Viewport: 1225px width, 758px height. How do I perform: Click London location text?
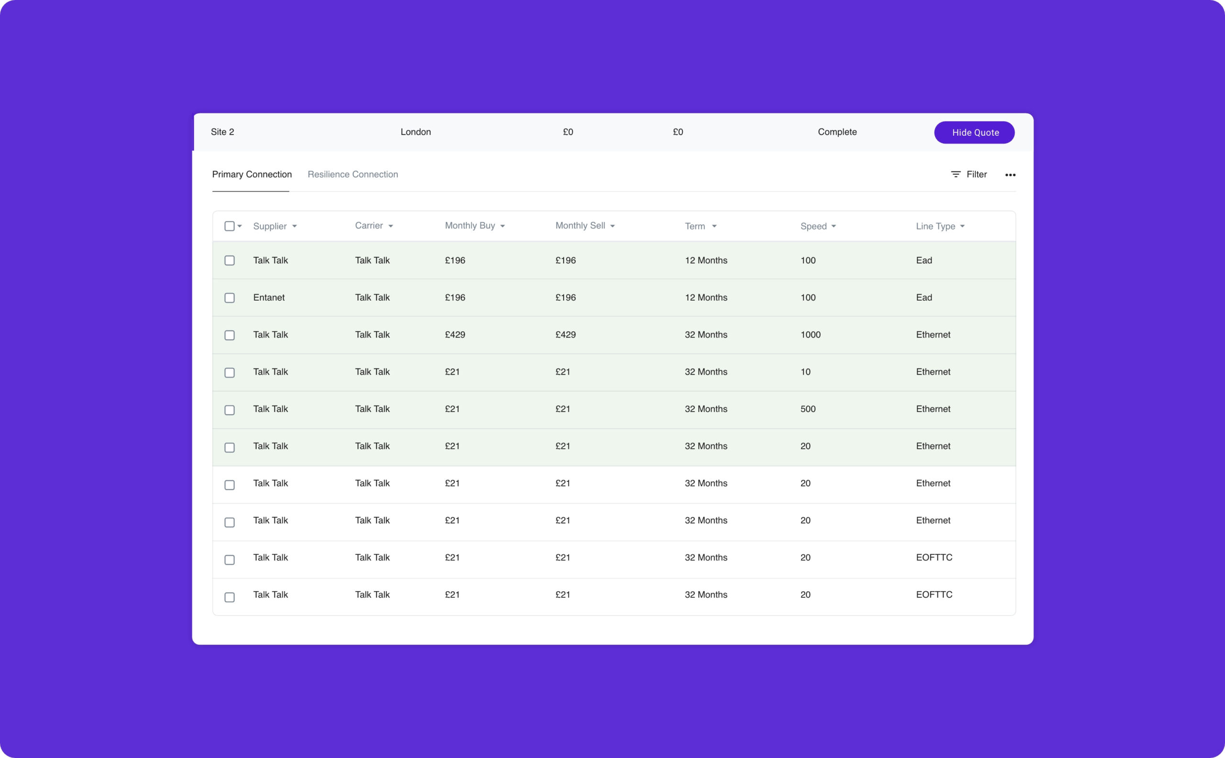415,132
